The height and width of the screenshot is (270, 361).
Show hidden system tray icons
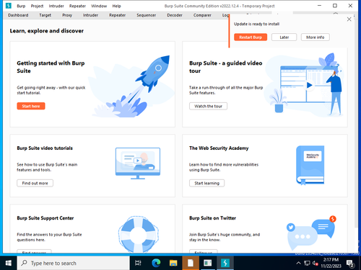298,264
